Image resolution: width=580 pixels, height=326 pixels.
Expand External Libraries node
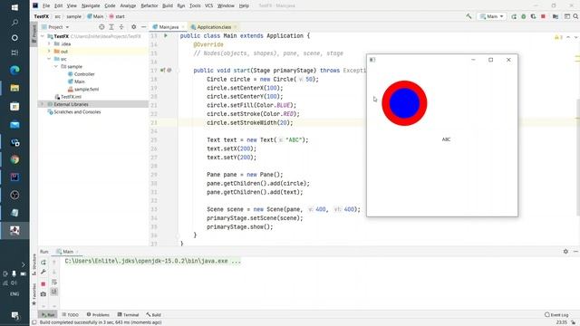click(x=43, y=104)
